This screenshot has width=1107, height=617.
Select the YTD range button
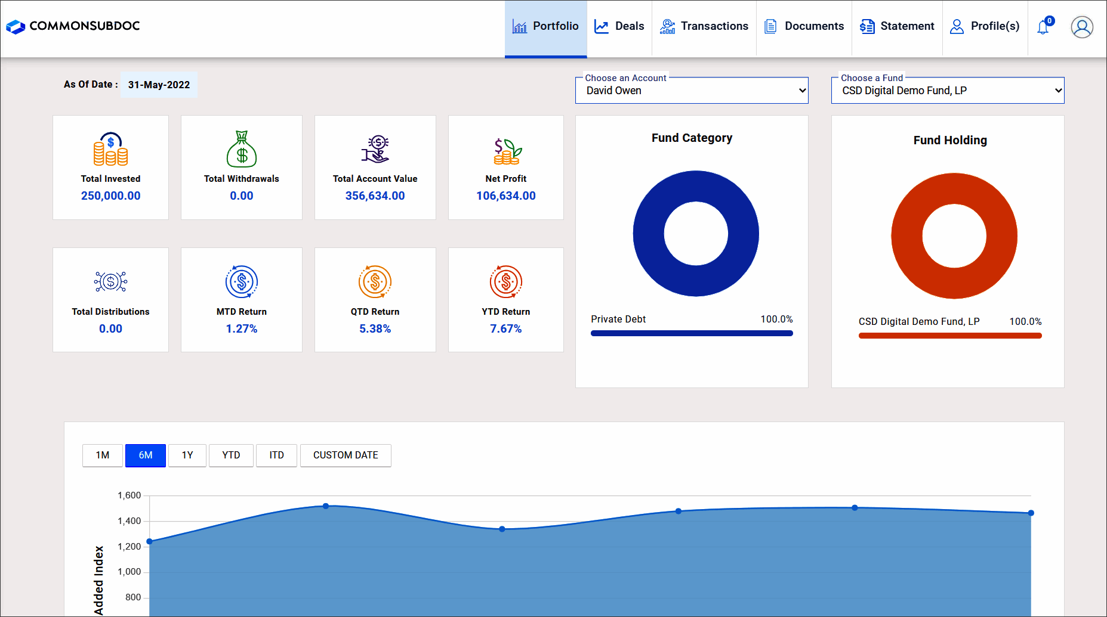tap(231, 455)
